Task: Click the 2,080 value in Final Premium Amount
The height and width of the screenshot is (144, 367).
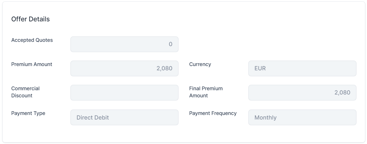Action: coord(342,92)
